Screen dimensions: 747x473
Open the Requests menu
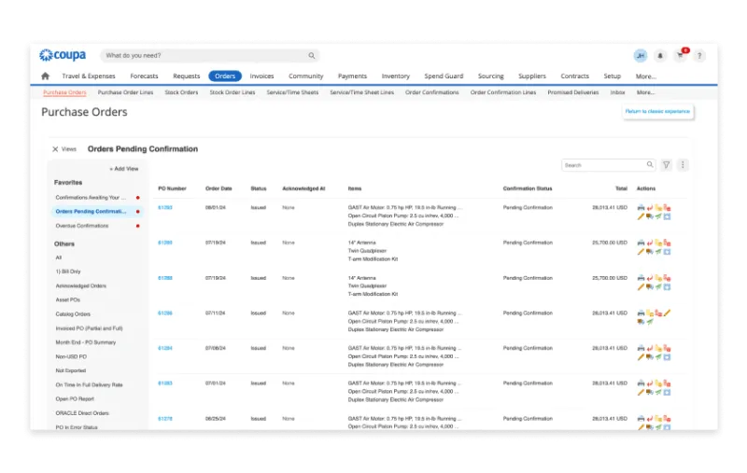coord(186,77)
